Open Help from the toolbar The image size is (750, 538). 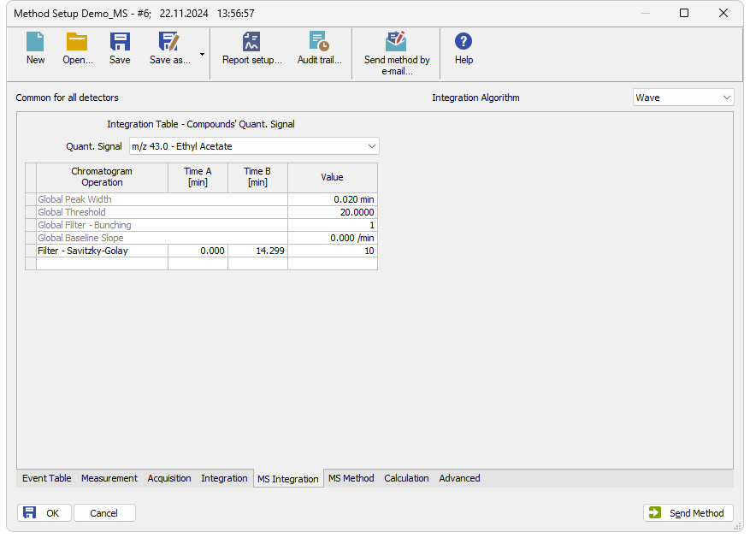464,49
